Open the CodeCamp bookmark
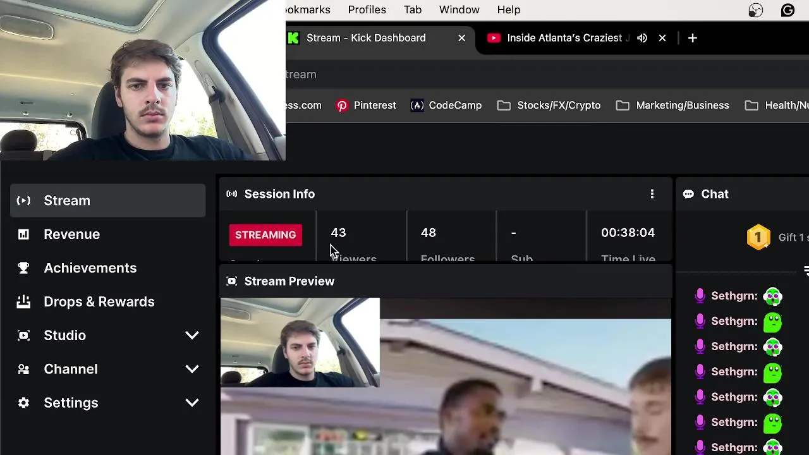Viewport: 809px width, 455px height. click(446, 106)
